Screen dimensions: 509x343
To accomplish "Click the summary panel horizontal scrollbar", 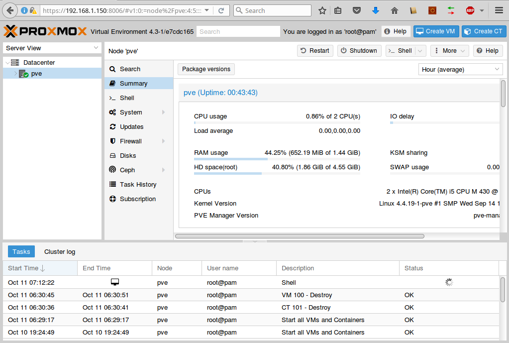I will [x=300, y=236].
